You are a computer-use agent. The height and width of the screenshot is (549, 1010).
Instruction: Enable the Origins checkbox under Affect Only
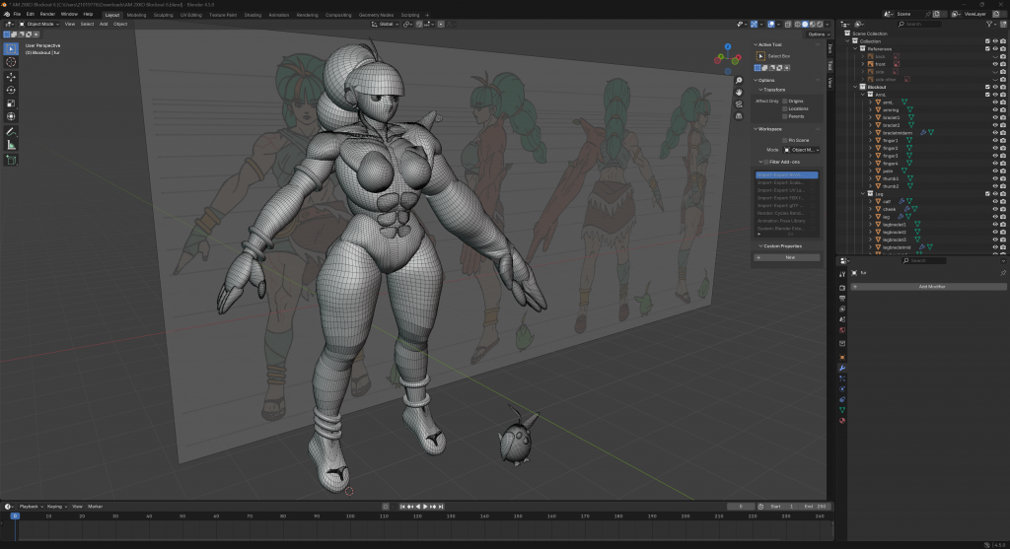pyautogui.click(x=784, y=101)
